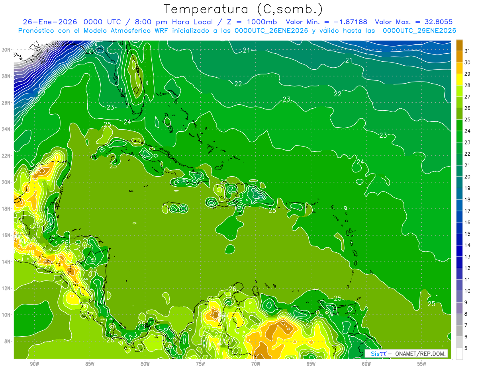Select the 'Valor Min. = -1.87188' text
This screenshot has width=478, height=369.
327,22
